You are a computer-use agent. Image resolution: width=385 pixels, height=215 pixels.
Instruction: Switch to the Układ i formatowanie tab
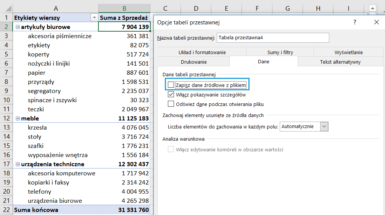[202, 52]
